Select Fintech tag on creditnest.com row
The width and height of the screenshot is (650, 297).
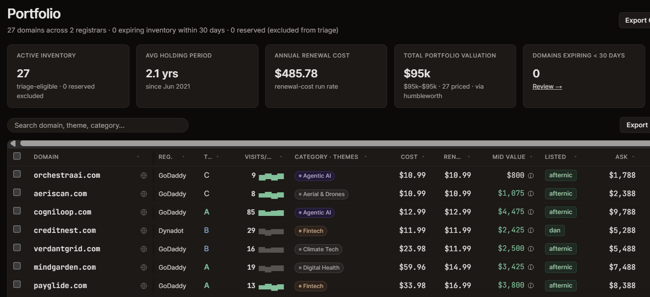pyautogui.click(x=311, y=231)
